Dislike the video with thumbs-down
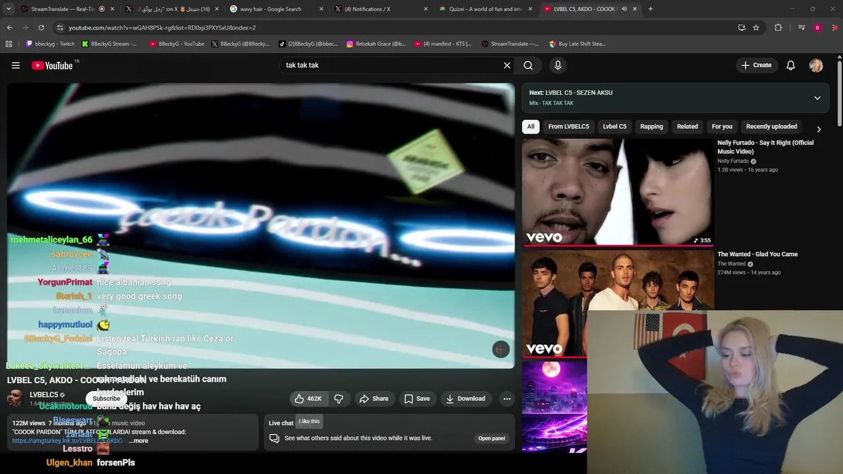This screenshot has height=474, width=843. (x=339, y=398)
